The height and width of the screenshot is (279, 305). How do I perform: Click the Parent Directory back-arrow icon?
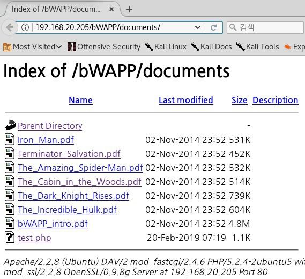[10, 125]
